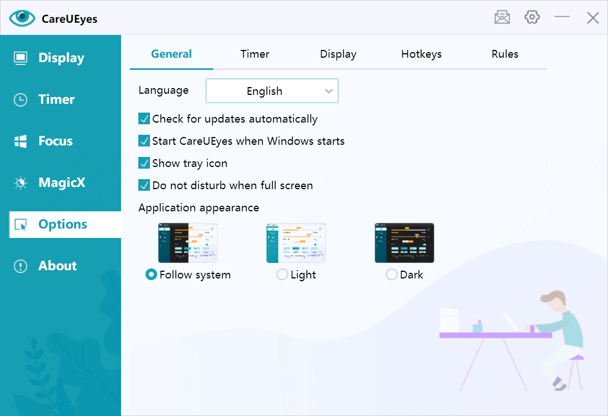
Task: Uncheck 'Show tray icon'
Action: [144, 163]
